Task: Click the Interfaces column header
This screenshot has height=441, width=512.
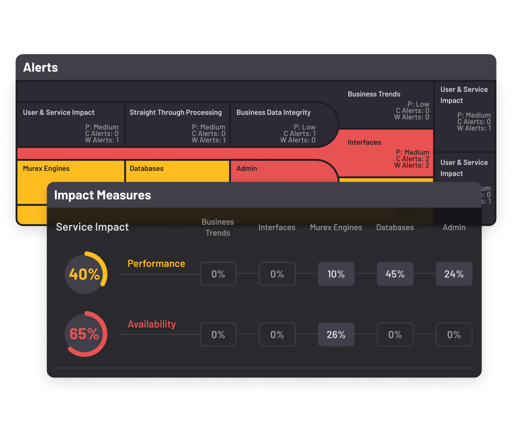Action: [276, 227]
